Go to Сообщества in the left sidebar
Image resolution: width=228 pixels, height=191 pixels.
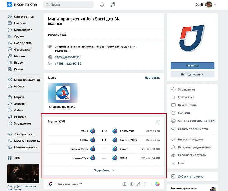point(22,43)
